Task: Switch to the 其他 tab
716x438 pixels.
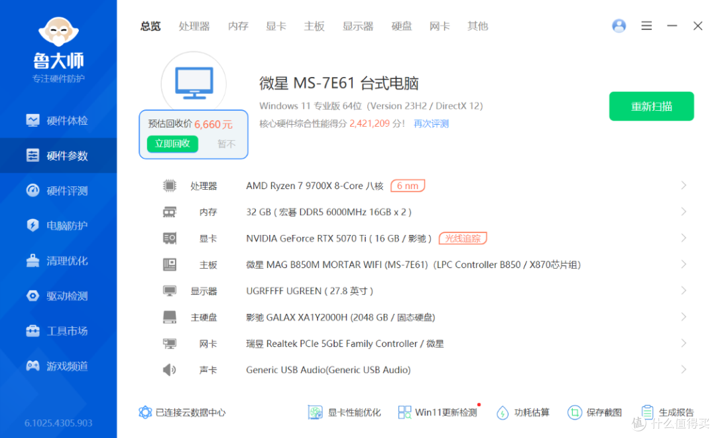Action: pyautogui.click(x=477, y=26)
